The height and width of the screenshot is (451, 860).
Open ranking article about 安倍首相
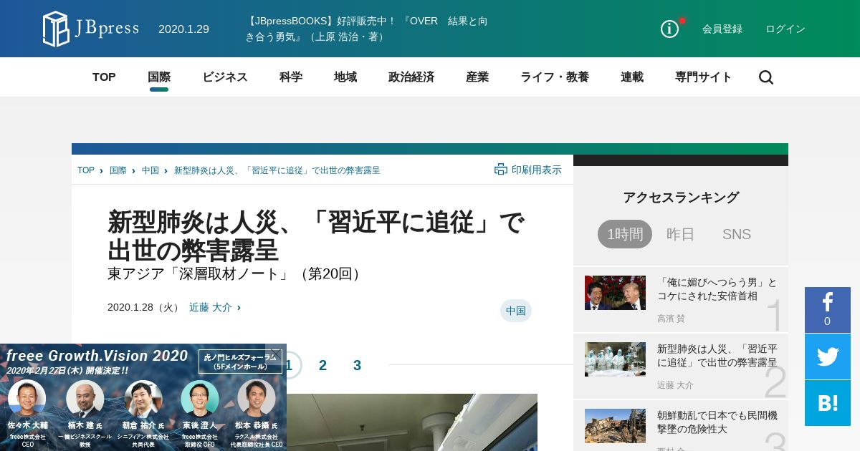point(717,289)
